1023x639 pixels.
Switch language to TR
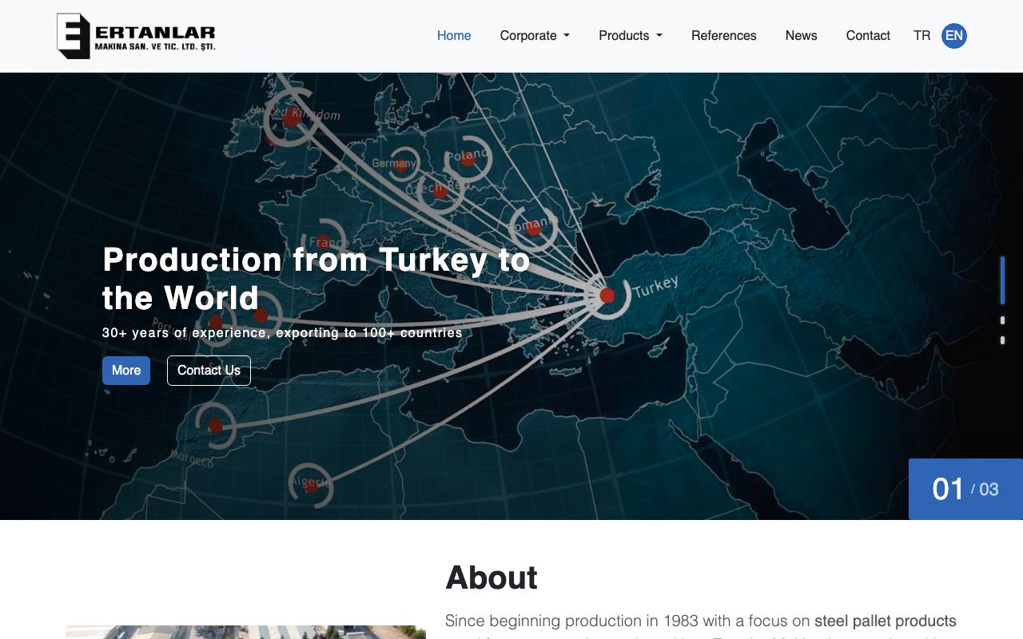pyautogui.click(x=922, y=36)
